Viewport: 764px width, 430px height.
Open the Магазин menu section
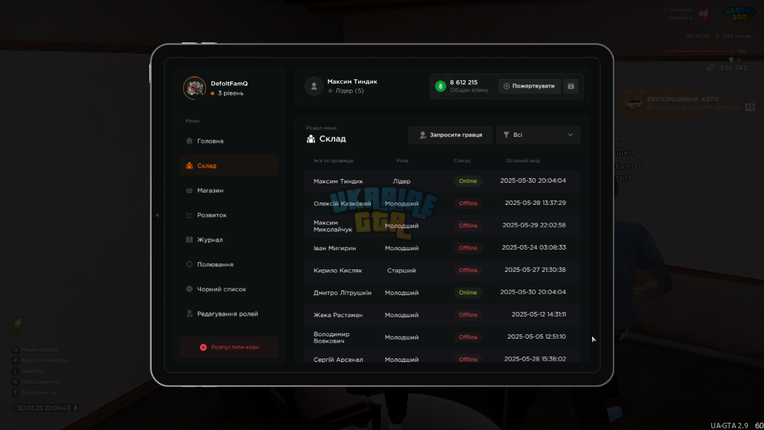229,191
